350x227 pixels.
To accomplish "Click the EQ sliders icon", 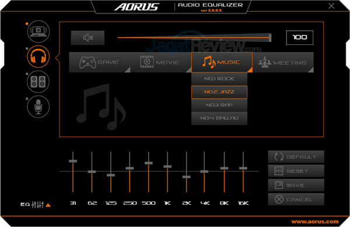I will pyautogui.click(x=37, y=204).
